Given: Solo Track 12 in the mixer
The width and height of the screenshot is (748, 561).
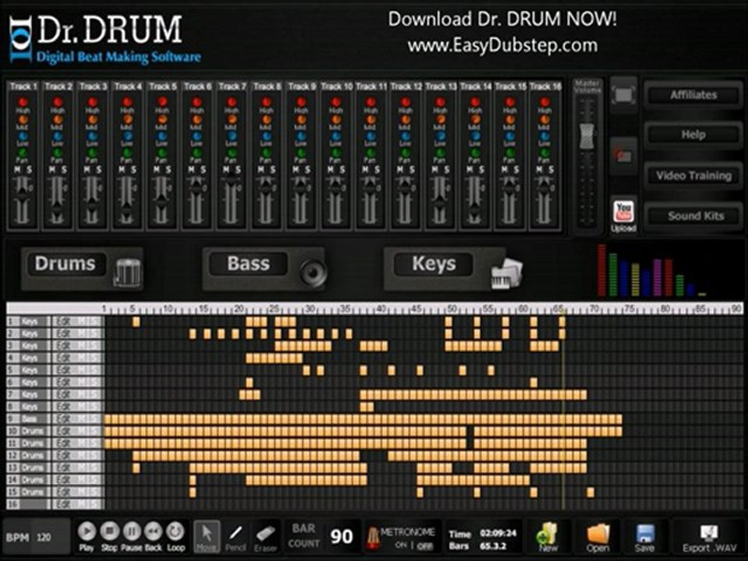Looking at the screenshot, I should click(412, 170).
